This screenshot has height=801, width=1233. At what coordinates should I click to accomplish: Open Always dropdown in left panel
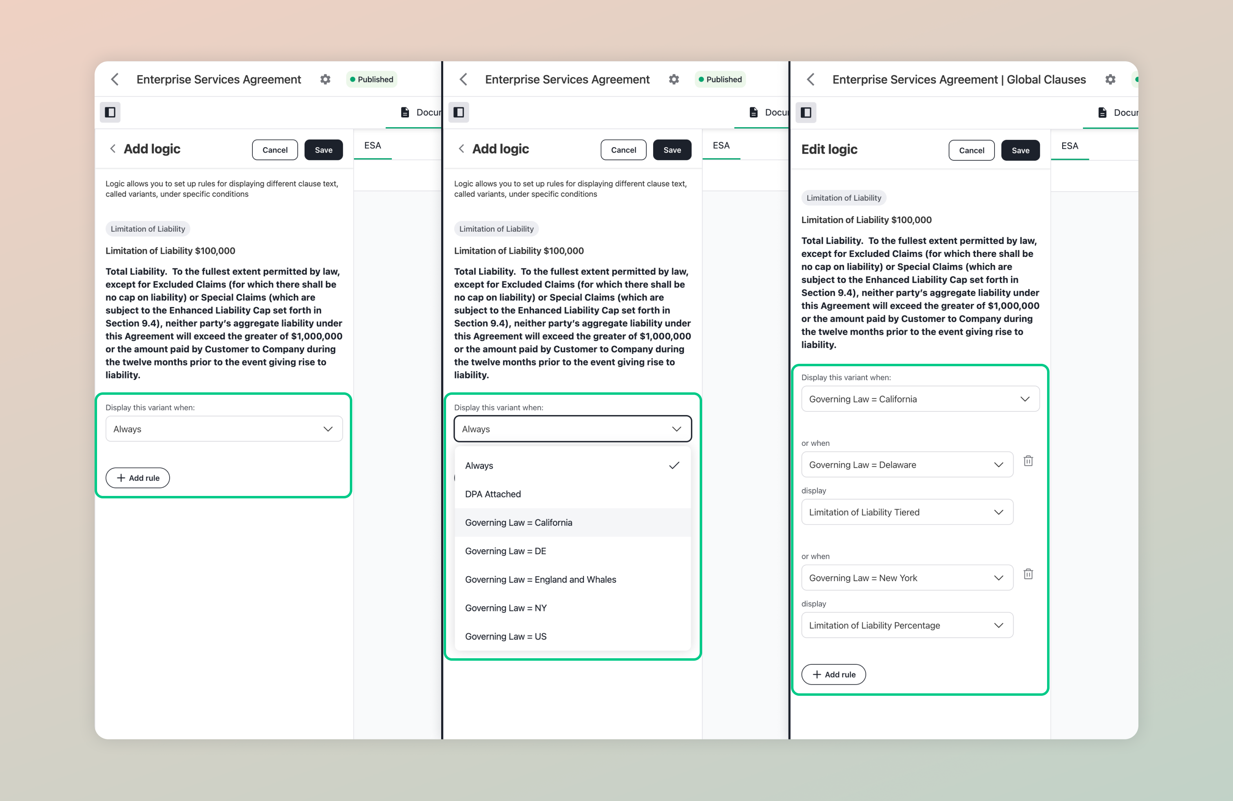(224, 429)
